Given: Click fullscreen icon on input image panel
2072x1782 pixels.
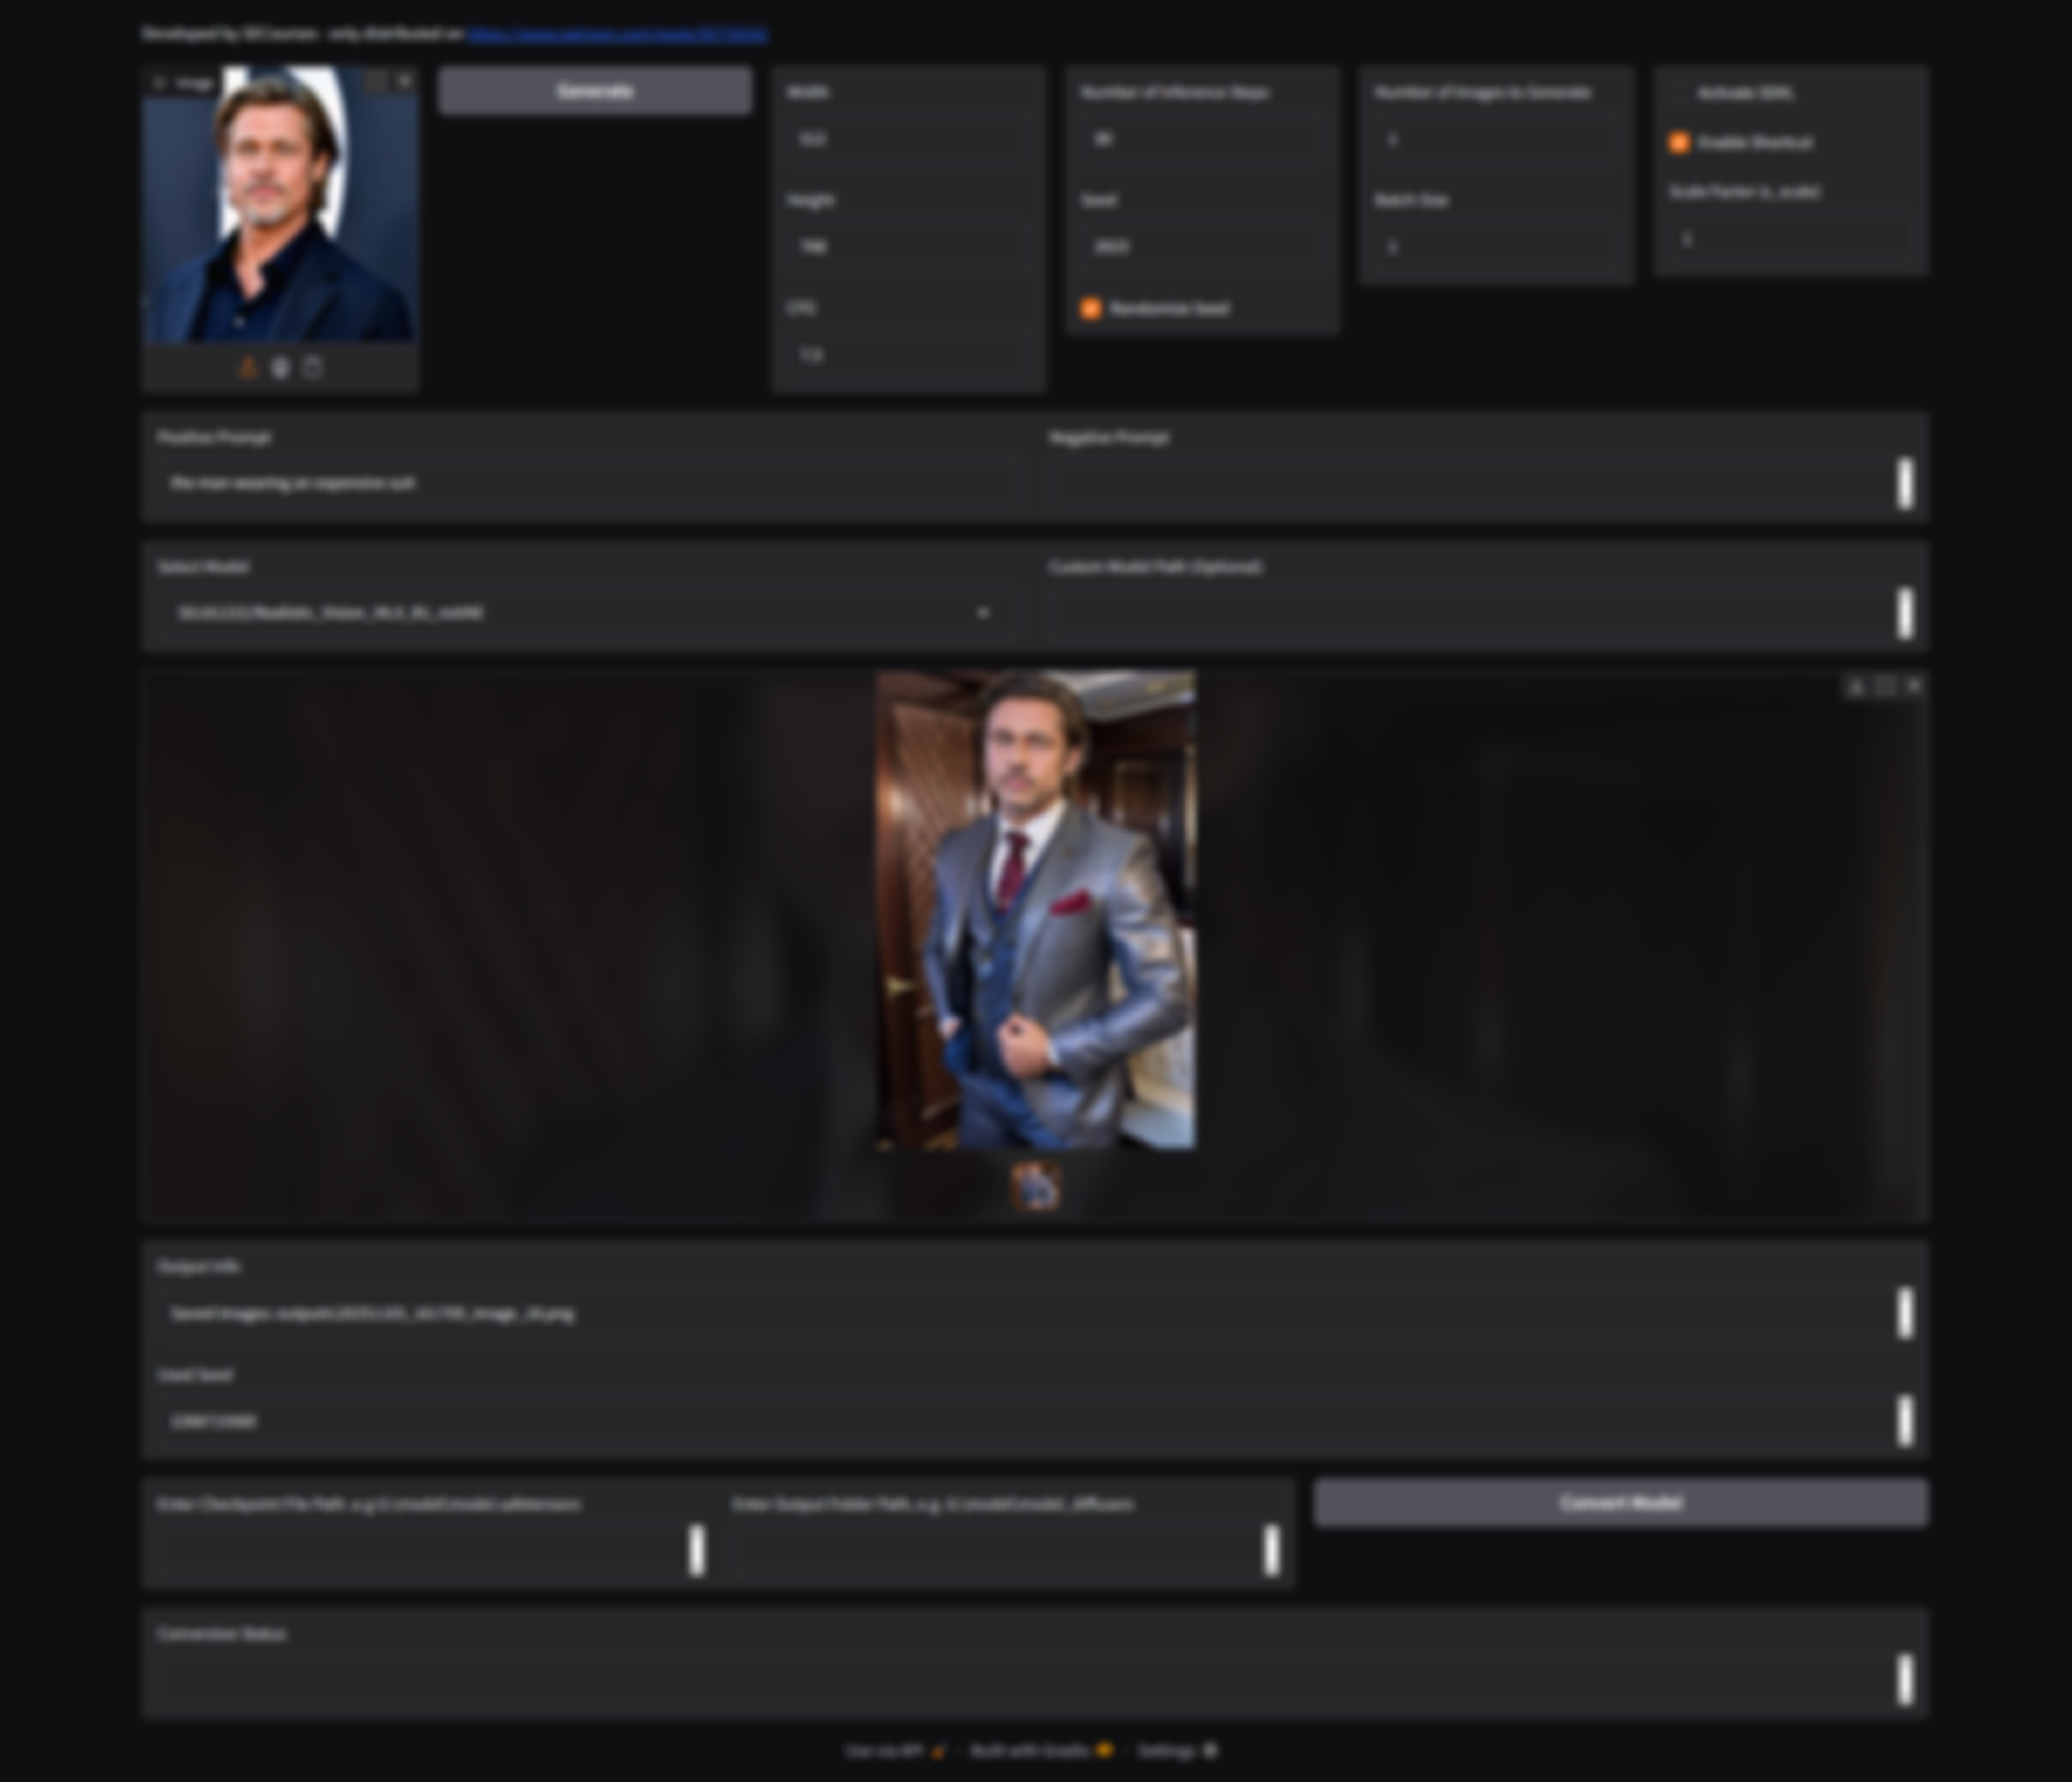Looking at the screenshot, I should coord(376,82).
